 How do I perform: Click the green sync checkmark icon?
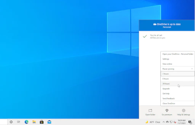(145, 36)
